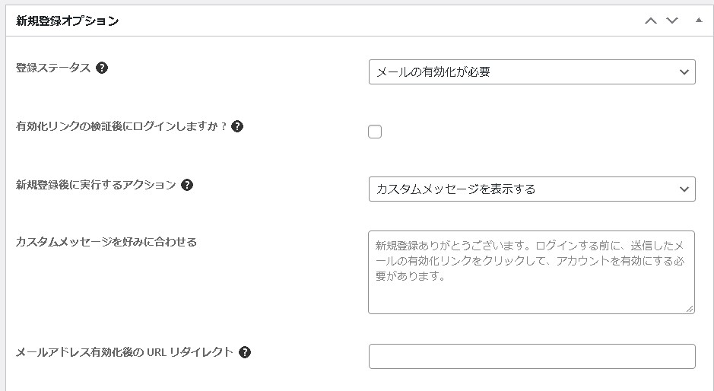Click the 有効化リンクの検証後にログインしますか？ label

[122, 126]
